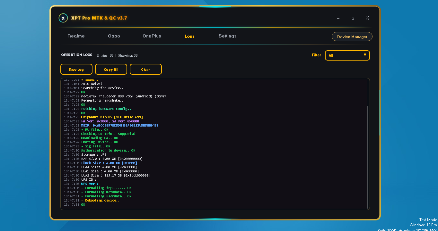This screenshot has width=438, height=231.
Task: Click the "Fetching hardware config.." log line
Action: [x=106, y=109]
